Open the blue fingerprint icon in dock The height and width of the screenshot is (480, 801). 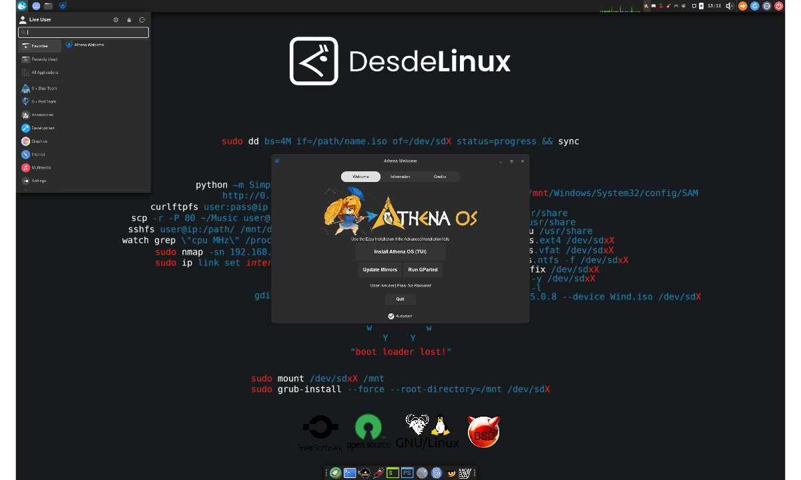pyautogui.click(x=437, y=473)
